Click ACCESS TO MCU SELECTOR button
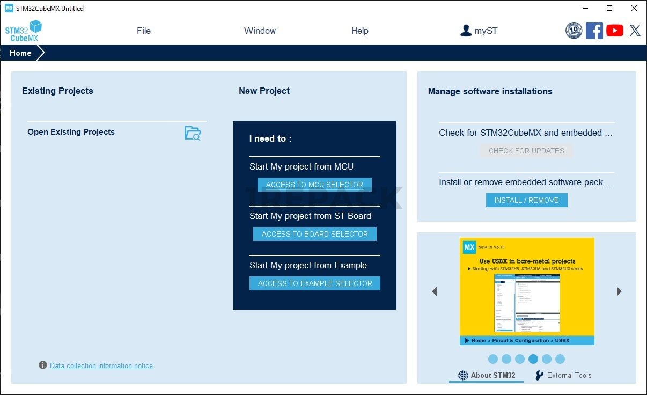The image size is (647, 395). click(314, 185)
